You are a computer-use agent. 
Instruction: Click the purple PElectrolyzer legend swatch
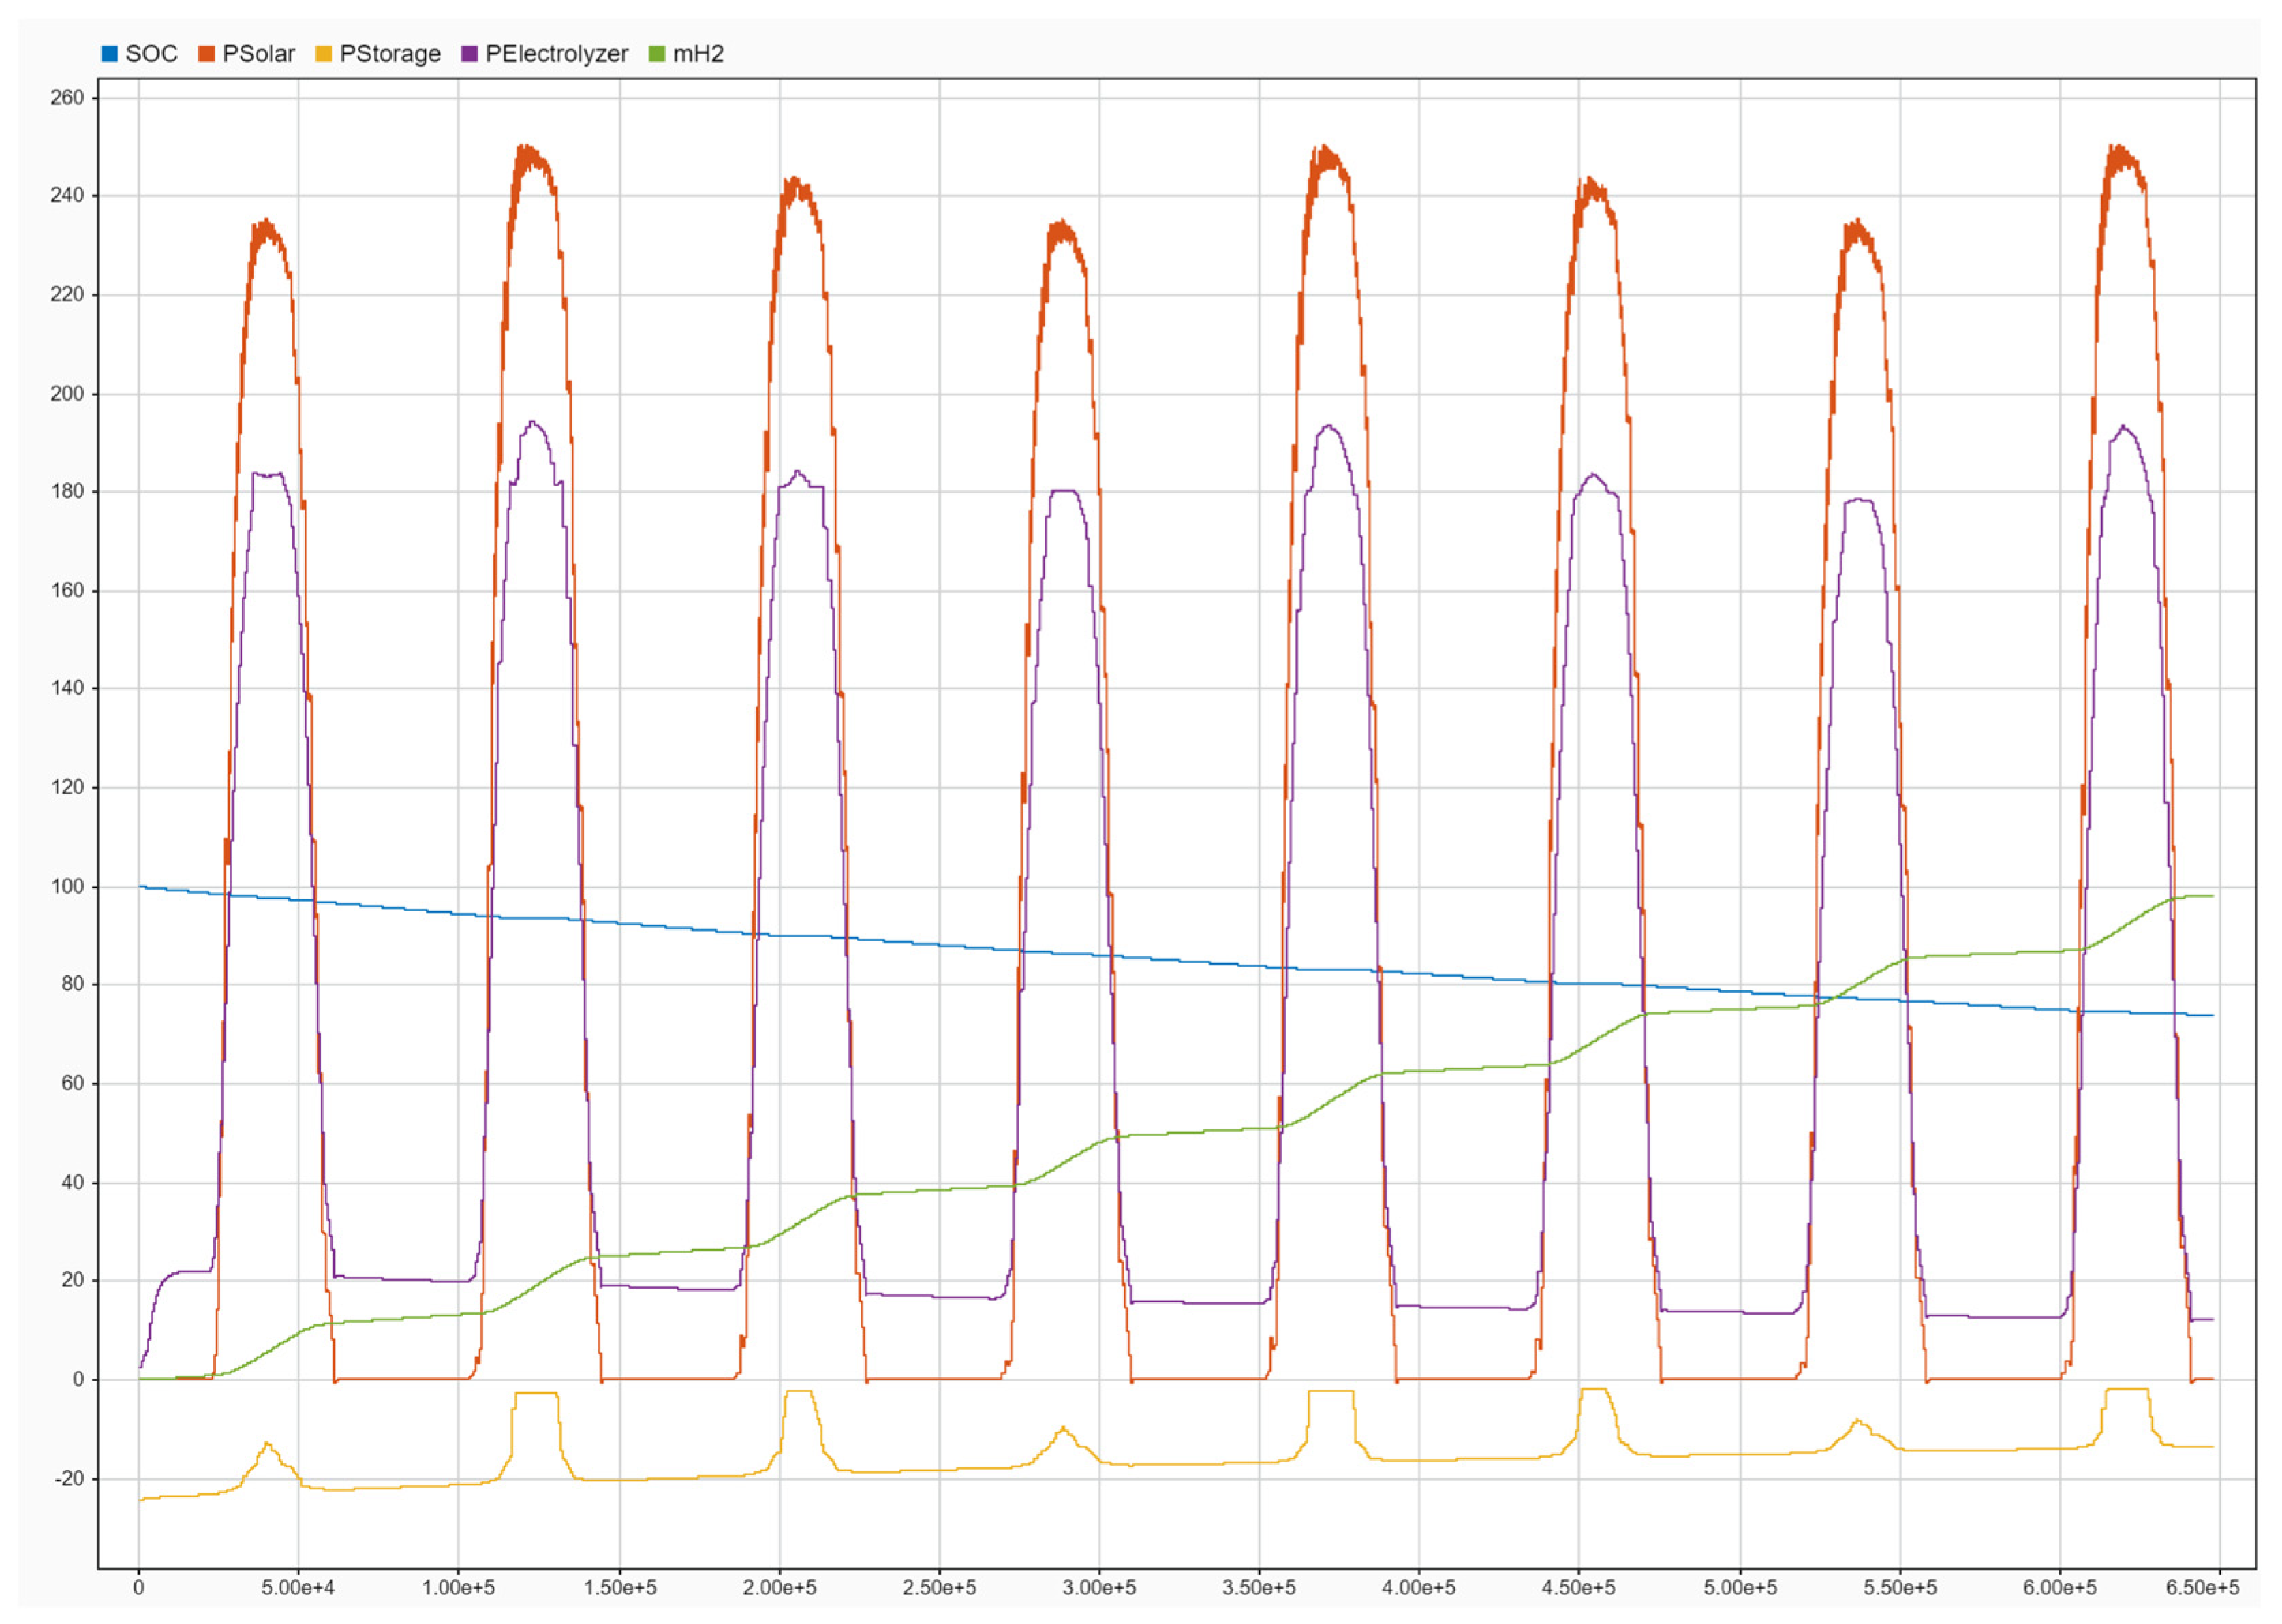point(469,54)
